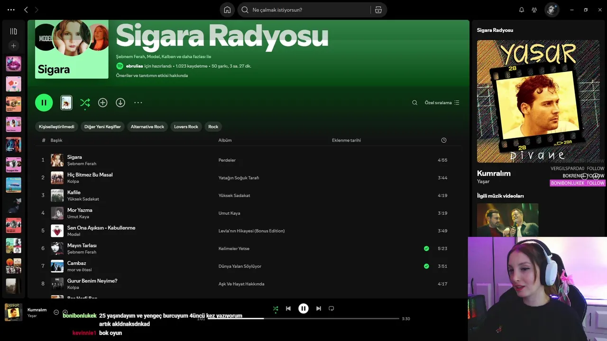Open Şebnem Ferah artist under Mayın Tarlası
This screenshot has height=341, width=607.
(82, 252)
